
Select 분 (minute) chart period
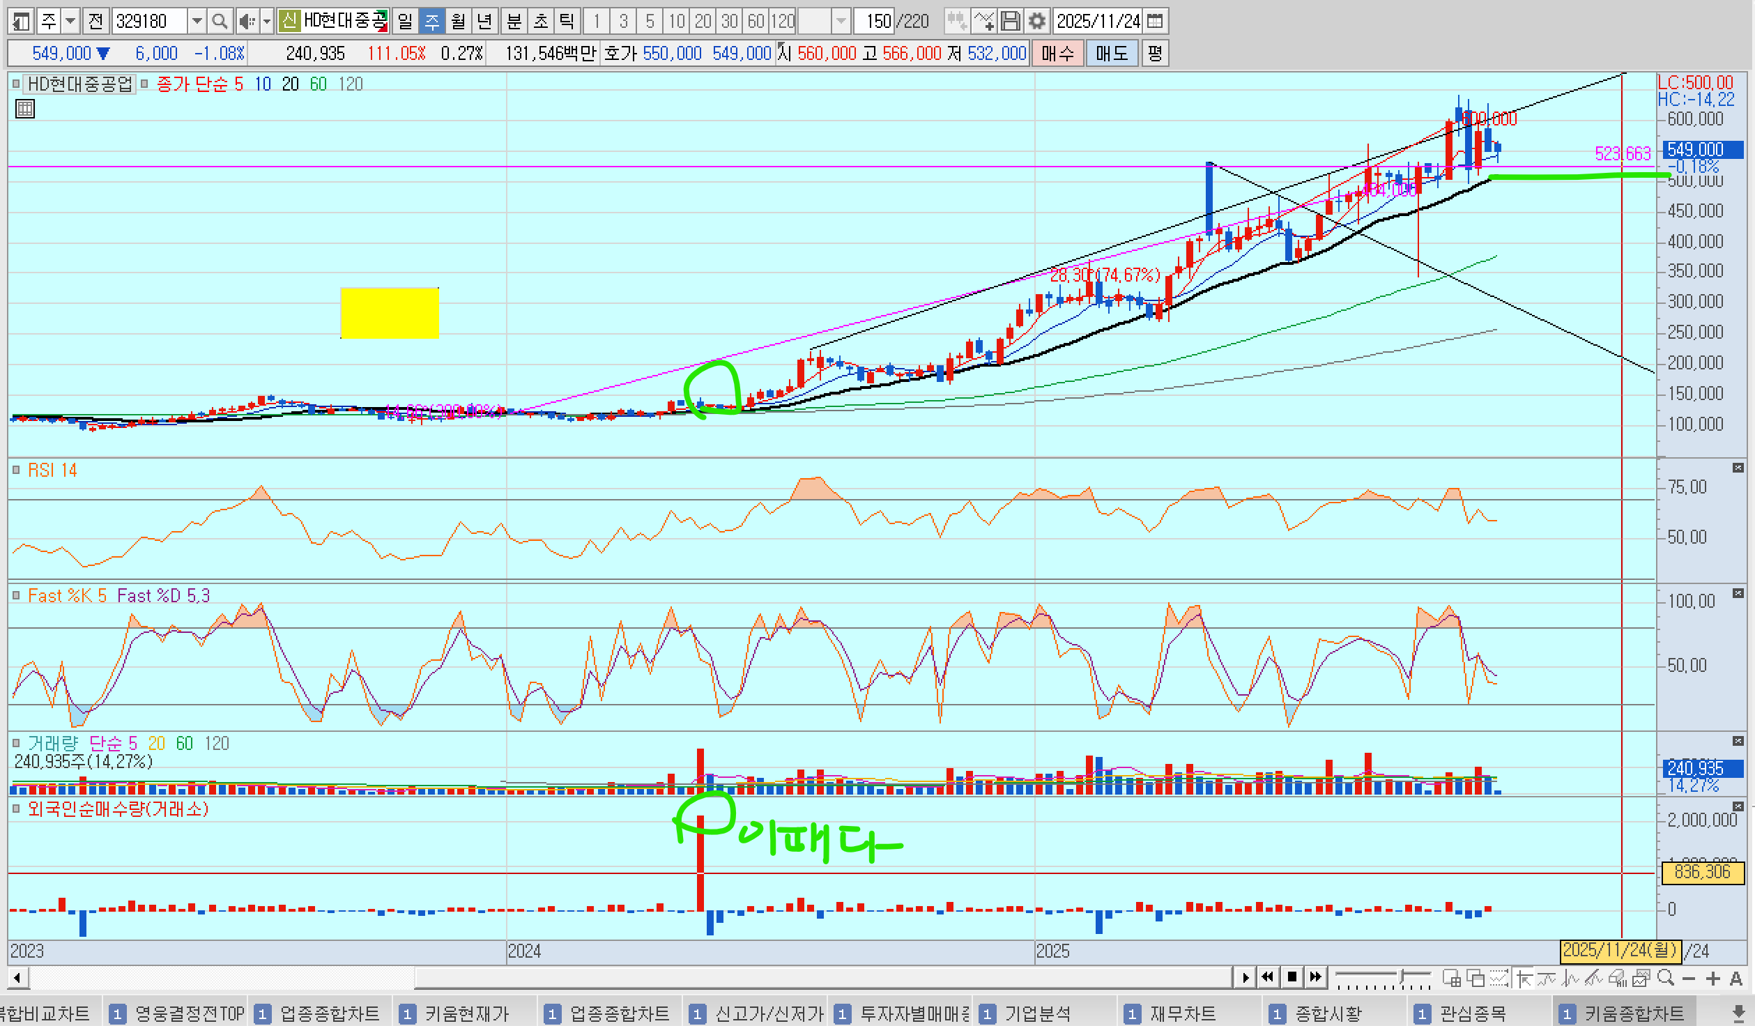tap(514, 22)
